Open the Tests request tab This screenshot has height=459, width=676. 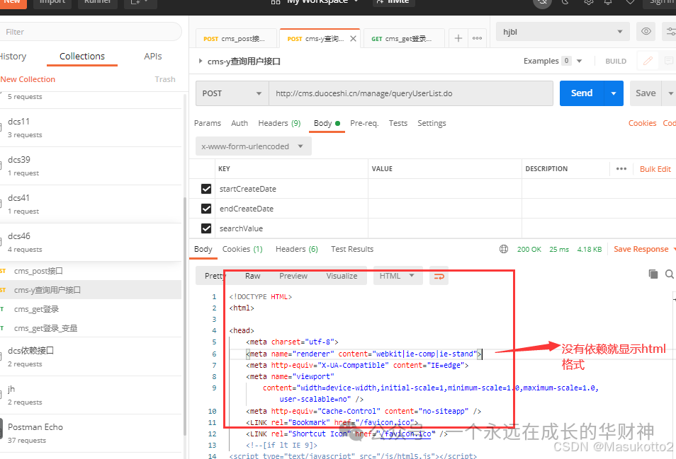click(398, 124)
